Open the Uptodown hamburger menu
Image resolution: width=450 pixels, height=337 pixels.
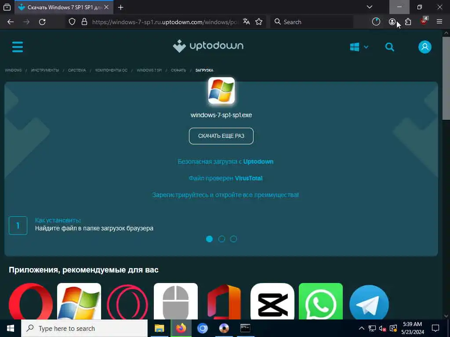pyautogui.click(x=18, y=47)
